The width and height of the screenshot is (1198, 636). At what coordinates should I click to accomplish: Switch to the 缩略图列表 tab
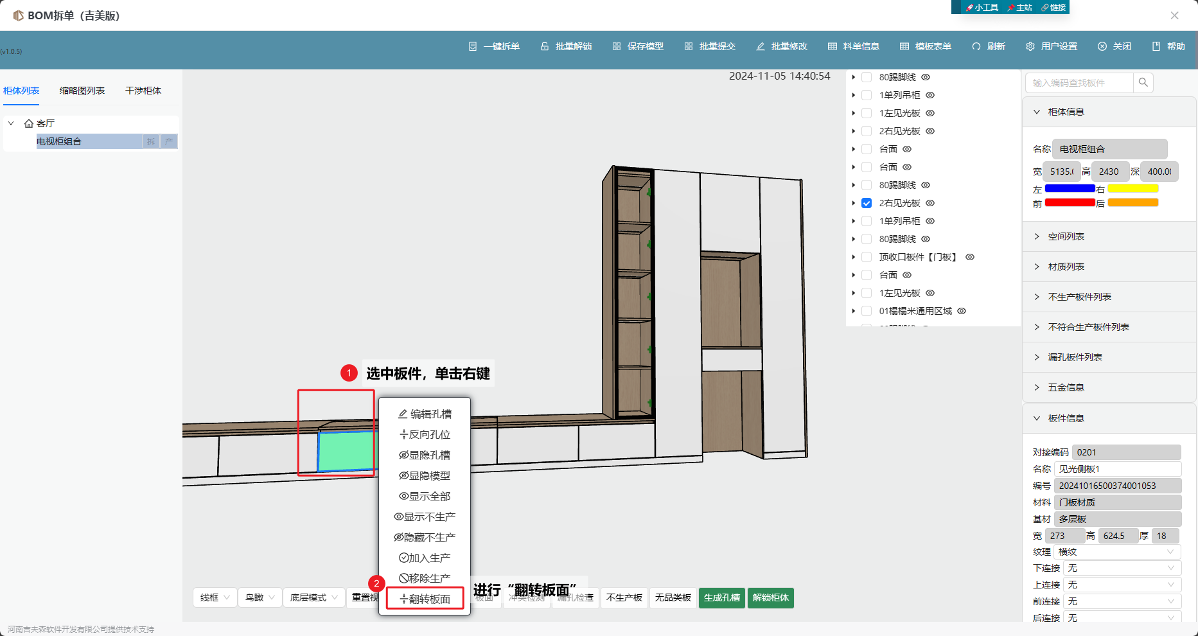coord(82,91)
